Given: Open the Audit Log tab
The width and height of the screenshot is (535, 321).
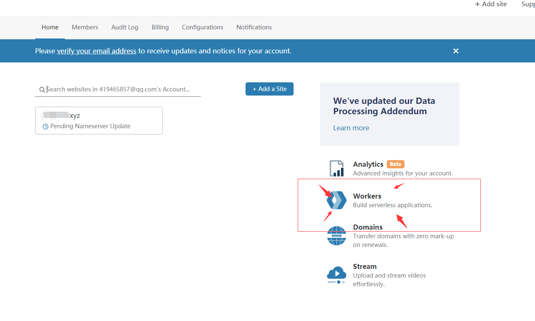Looking at the screenshot, I should 125,27.
